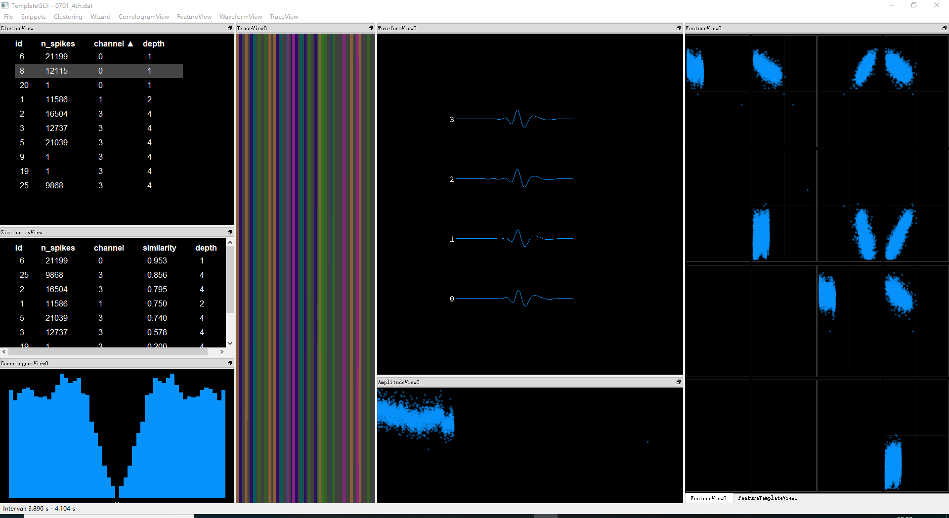Undock the FeatureView0 panel

945,28
